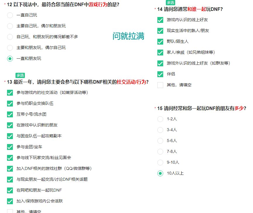
Task: Check 其他，请填空 under question 14
Action: [160, 85]
